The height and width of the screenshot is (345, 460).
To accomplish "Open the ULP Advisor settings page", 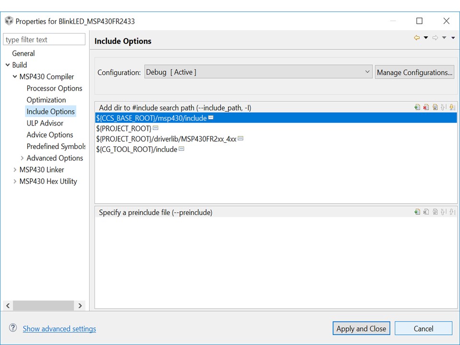I will pyautogui.click(x=45, y=123).
